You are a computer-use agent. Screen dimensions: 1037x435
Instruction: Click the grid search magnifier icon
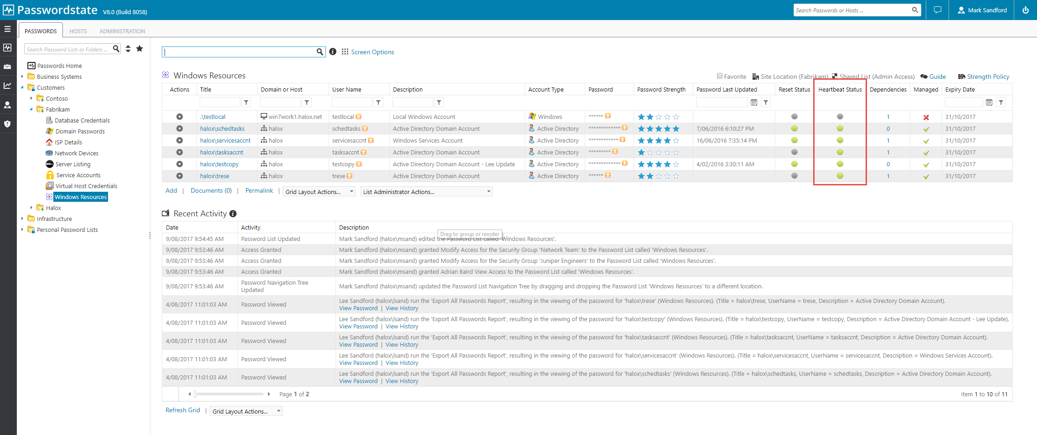[x=320, y=52]
